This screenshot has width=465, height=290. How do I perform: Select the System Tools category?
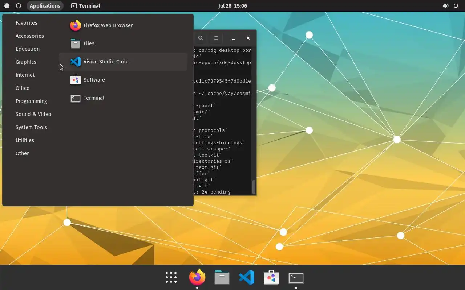tap(31, 127)
